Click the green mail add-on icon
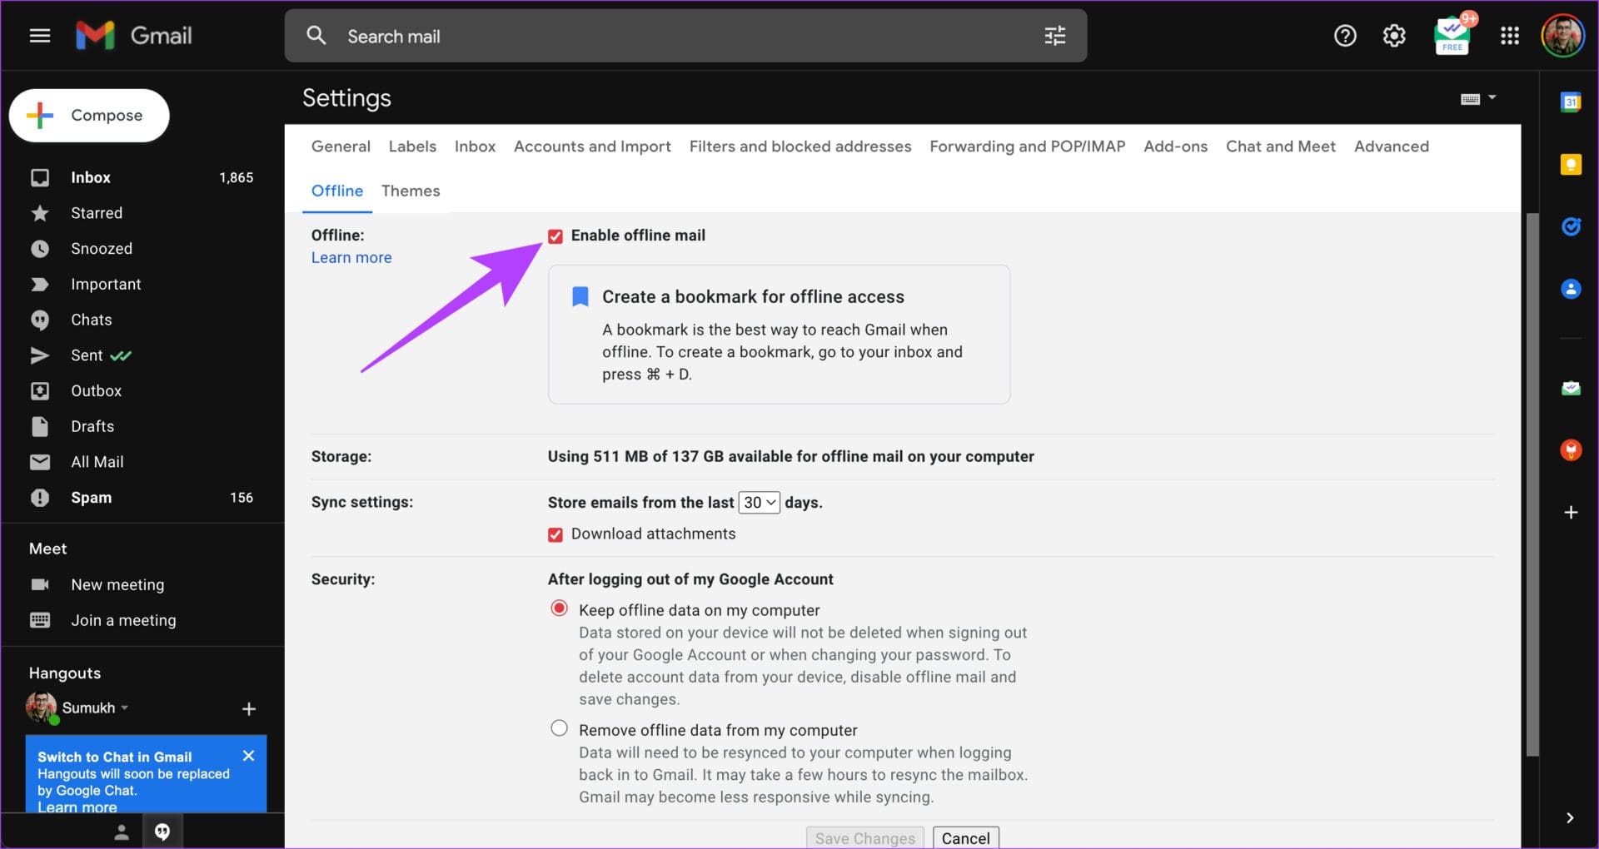Screen dimensions: 1599x849 pos(1571,388)
